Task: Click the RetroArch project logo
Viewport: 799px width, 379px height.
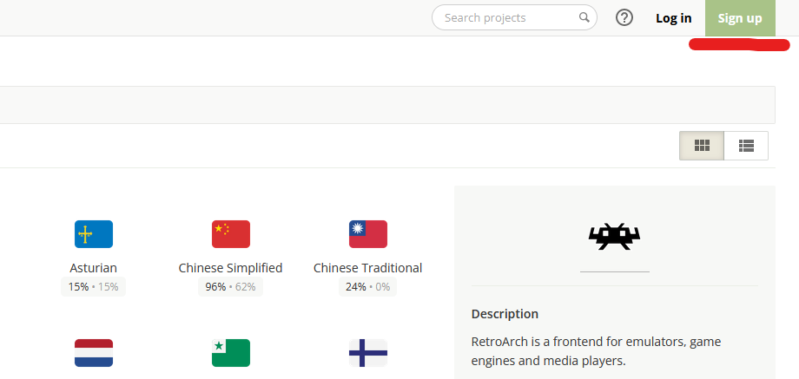Action: (x=615, y=237)
